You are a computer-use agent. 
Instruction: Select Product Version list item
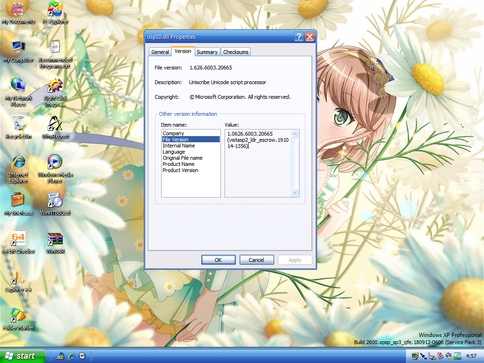191,170
